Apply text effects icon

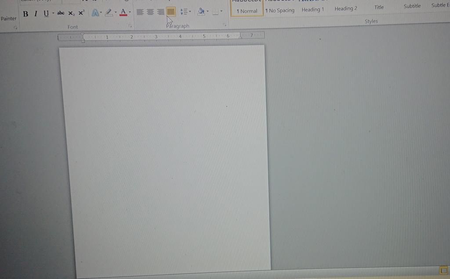tap(95, 13)
